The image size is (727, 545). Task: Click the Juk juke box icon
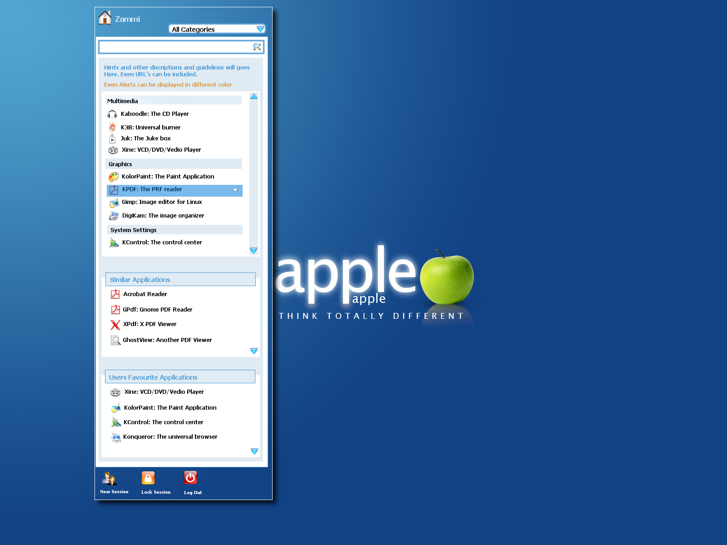coord(112,139)
